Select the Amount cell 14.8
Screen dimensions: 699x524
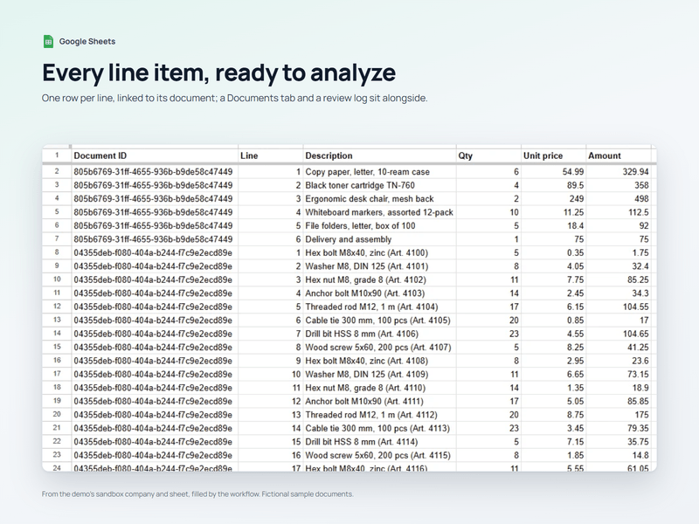619,455
